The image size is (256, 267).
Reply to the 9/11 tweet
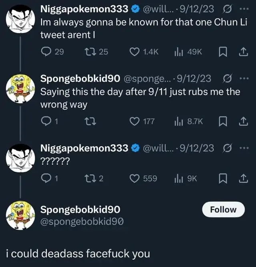coord(46,122)
